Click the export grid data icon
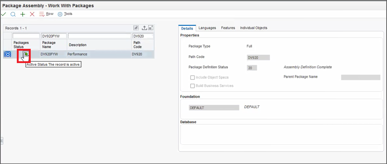This screenshot has width=387, height=164. pos(144,28)
